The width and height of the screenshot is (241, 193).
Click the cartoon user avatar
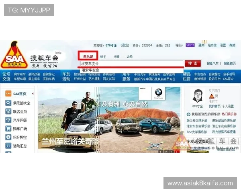(198, 96)
